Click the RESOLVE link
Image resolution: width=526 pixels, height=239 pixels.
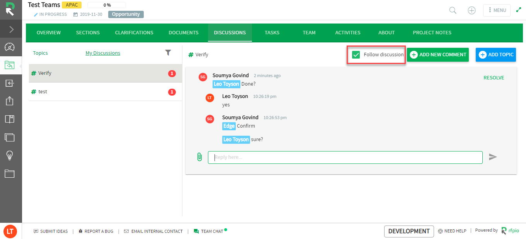point(494,78)
